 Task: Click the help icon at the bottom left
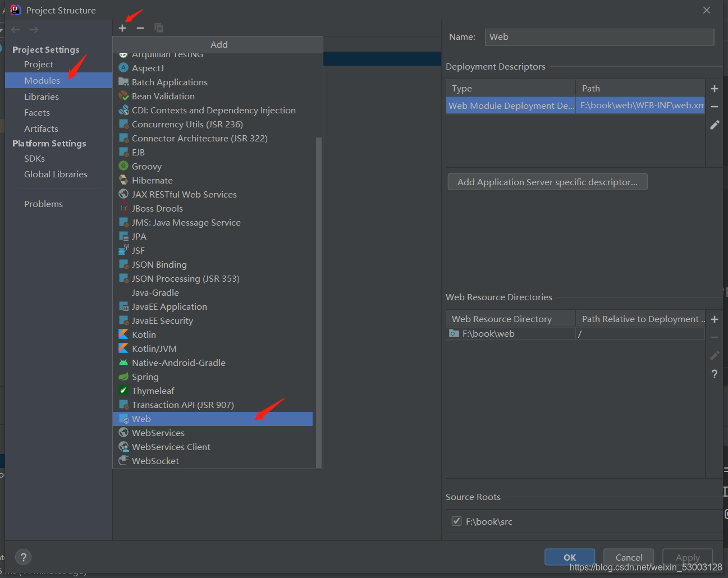tap(23, 557)
